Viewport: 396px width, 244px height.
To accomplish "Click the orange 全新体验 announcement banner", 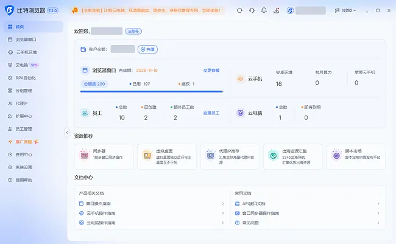I will click(147, 10).
